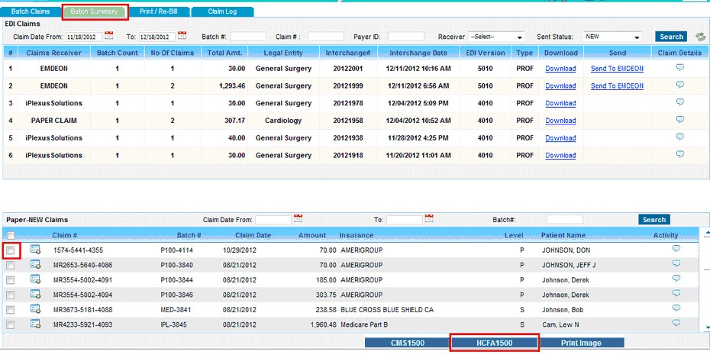Click the Payer ID input field

[405, 37]
